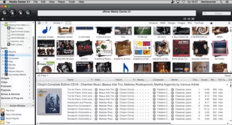Open Sync Handheld in the Action Window

tap(3, 114)
